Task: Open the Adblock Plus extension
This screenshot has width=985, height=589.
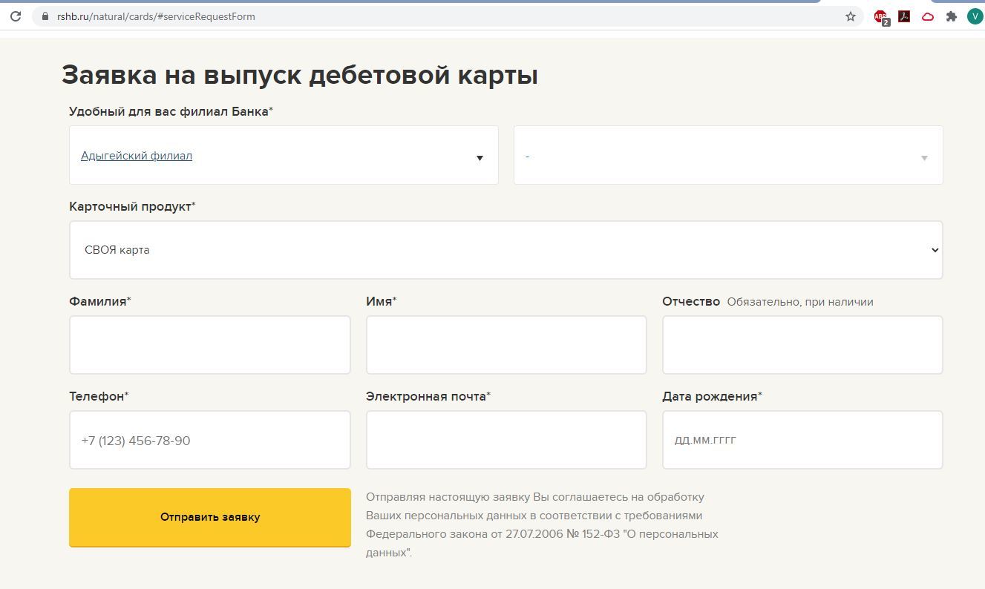Action: tap(880, 16)
